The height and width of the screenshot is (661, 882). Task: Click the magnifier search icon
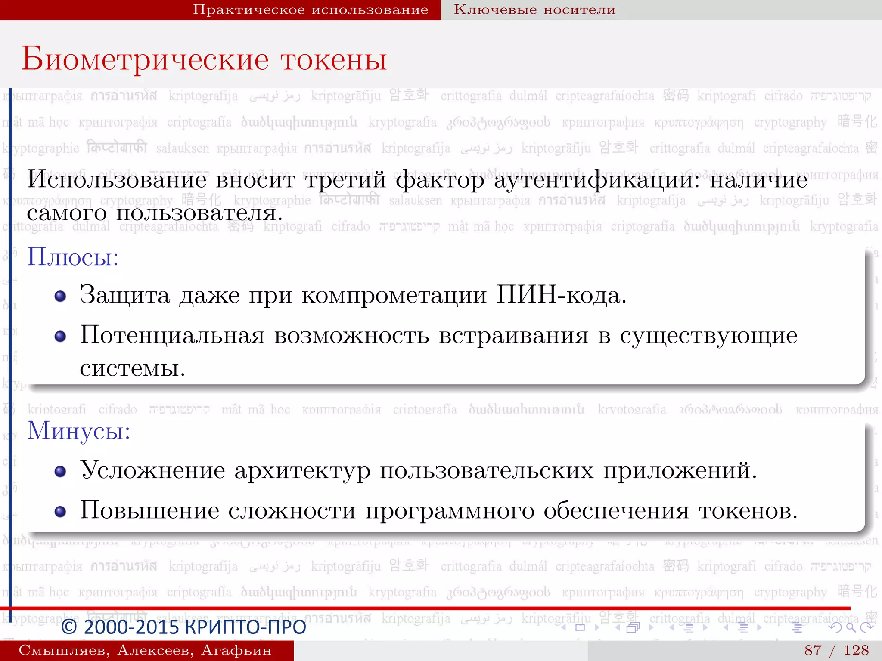(851, 628)
